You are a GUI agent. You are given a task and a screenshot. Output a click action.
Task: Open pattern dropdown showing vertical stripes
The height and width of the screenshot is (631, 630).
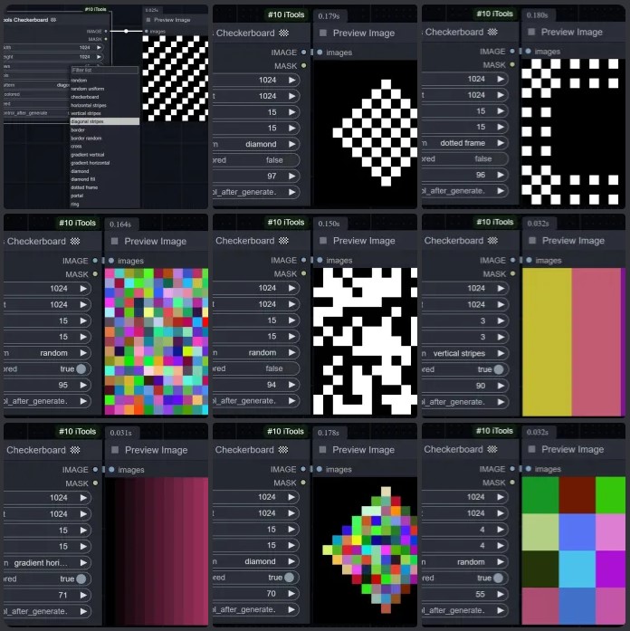pos(465,353)
